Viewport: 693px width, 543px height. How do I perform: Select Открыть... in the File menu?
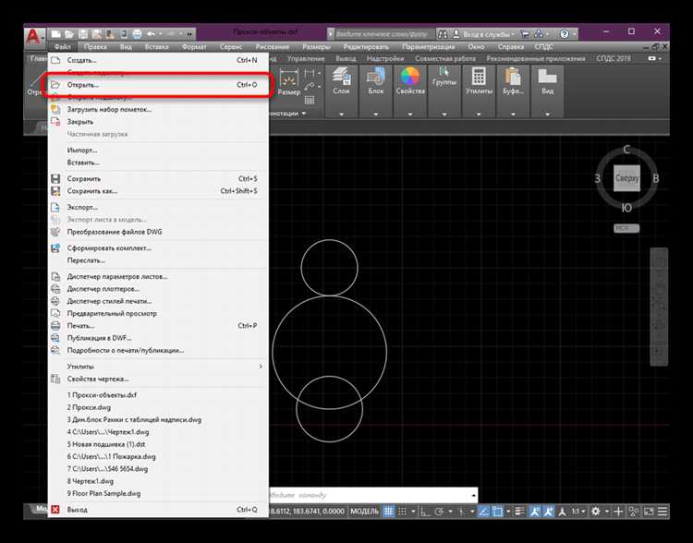pos(83,85)
